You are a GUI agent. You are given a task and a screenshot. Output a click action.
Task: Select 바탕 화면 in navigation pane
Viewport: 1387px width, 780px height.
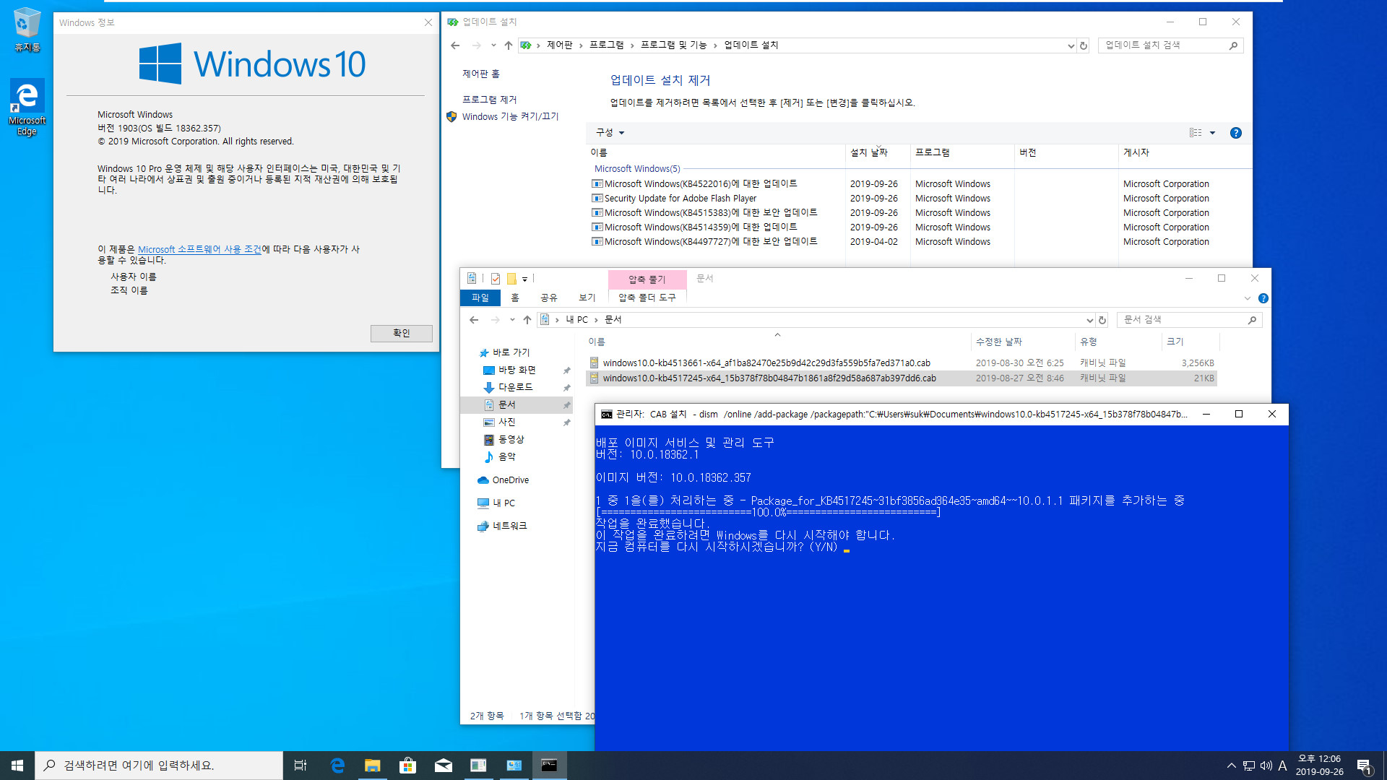pos(517,370)
